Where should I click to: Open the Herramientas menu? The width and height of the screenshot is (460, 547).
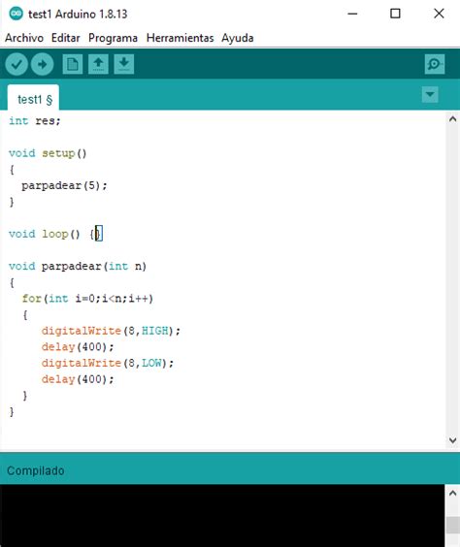pyautogui.click(x=180, y=38)
